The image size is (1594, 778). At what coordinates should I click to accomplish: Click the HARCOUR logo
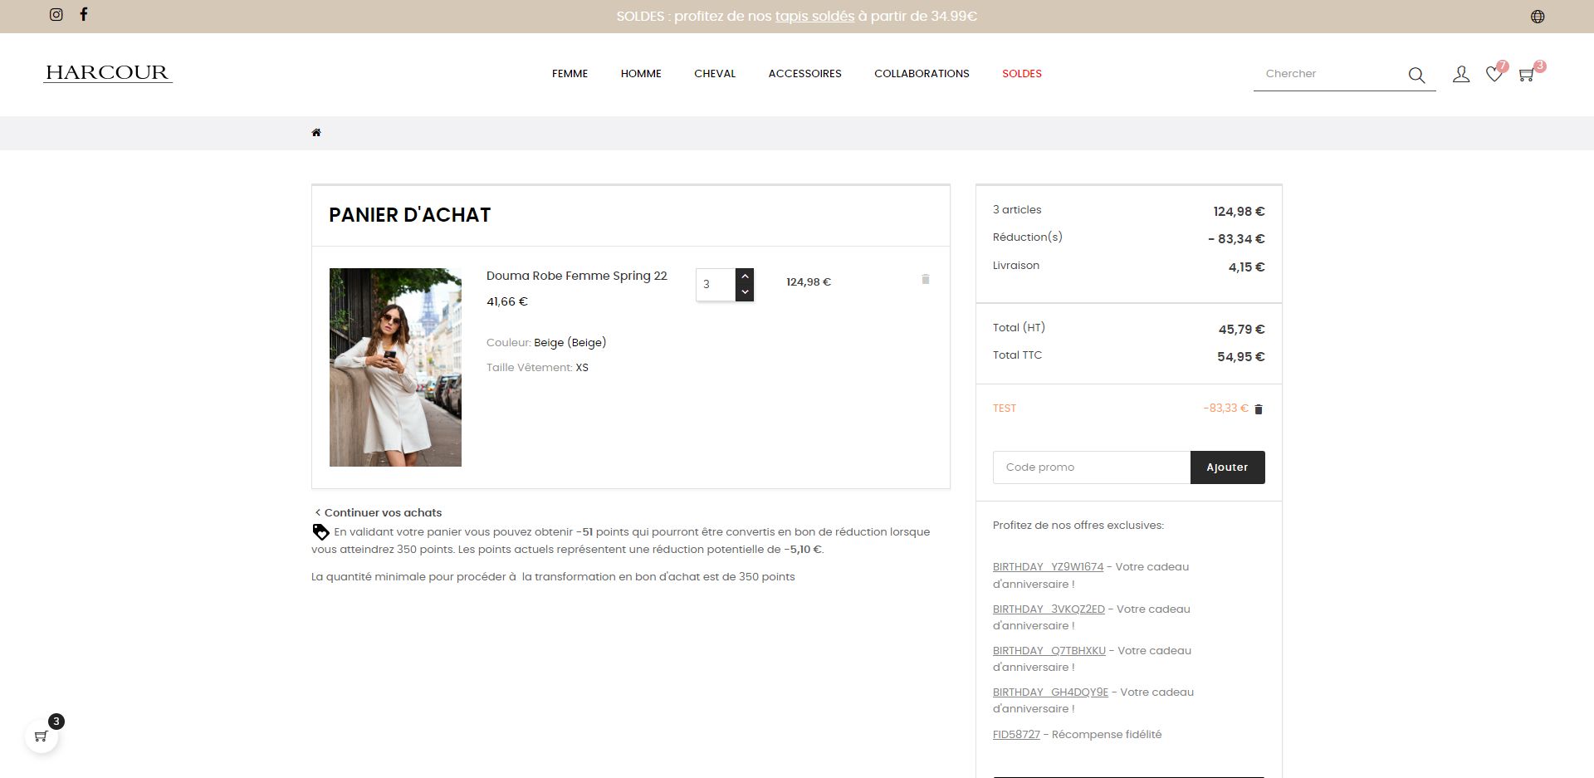pos(108,73)
